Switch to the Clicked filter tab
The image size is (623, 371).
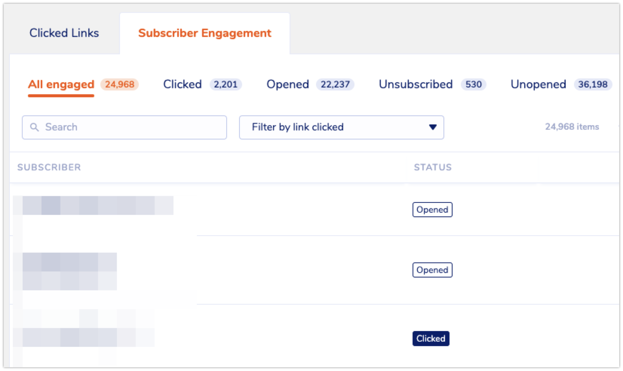(x=183, y=84)
